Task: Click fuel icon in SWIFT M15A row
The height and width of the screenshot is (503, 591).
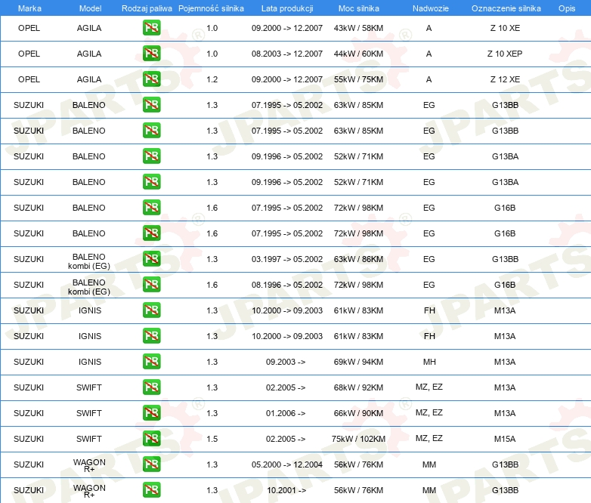Action: point(151,439)
